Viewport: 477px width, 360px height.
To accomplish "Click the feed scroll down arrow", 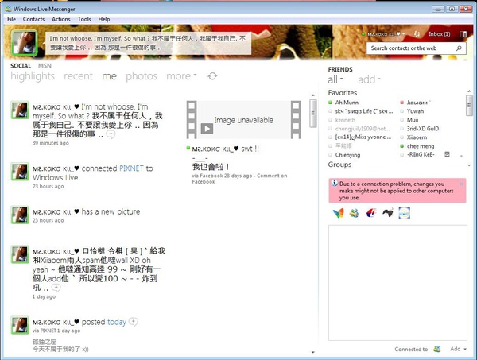I will (312, 352).
